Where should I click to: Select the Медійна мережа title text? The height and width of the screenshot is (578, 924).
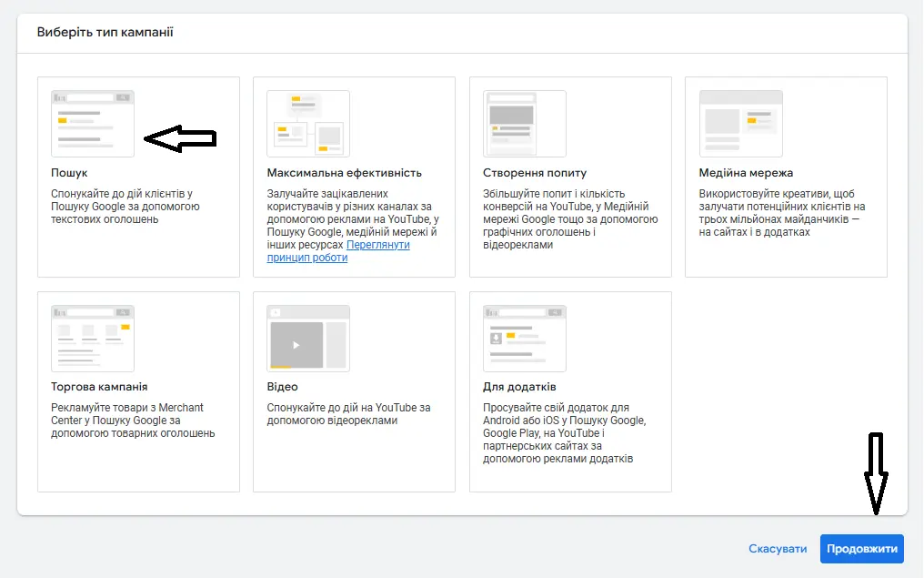coord(746,173)
